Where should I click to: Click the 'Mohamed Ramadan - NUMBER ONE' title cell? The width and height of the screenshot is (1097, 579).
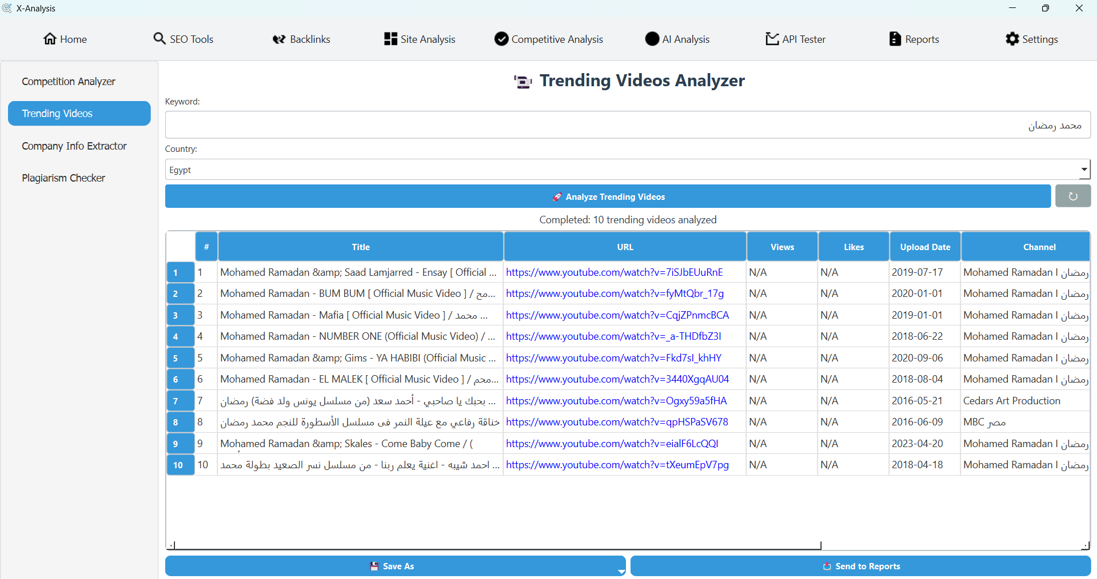pyautogui.click(x=360, y=336)
